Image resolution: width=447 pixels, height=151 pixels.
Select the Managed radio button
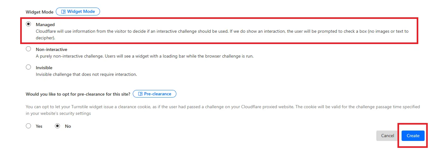click(x=28, y=24)
